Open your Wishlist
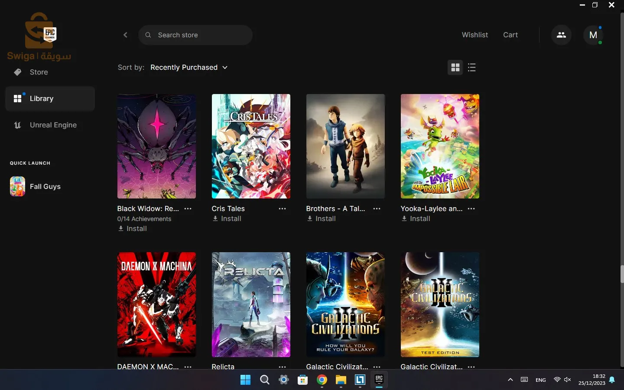Image resolution: width=624 pixels, height=390 pixels. pyautogui.click(x=475, y=35)
